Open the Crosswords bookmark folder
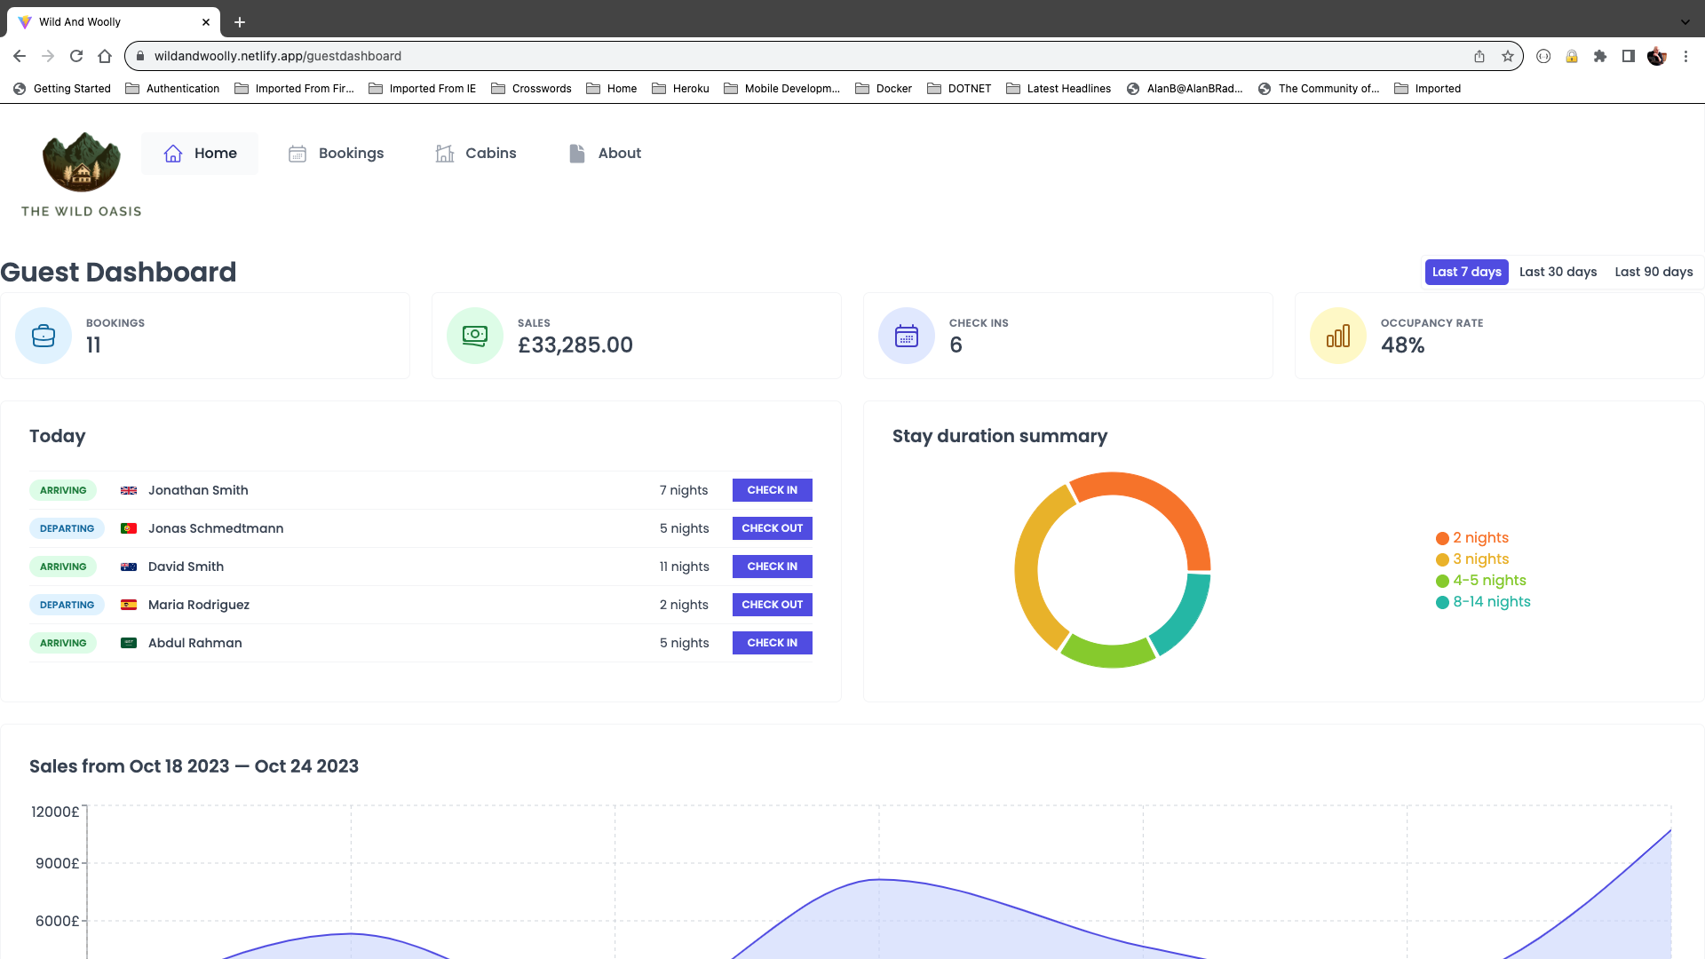The width and height of the screenshot is (1705, 959). pos(531,89)
